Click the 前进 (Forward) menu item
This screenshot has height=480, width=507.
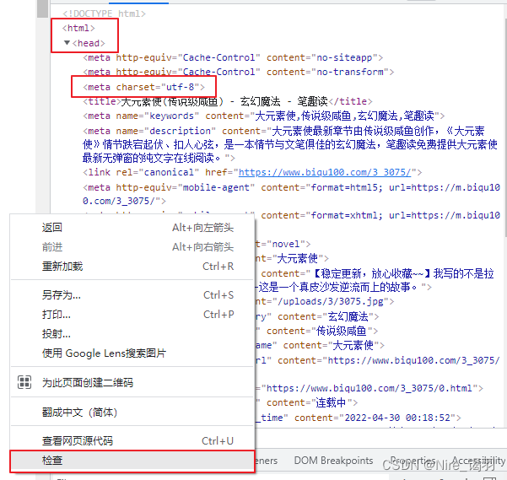click(132, 247)
